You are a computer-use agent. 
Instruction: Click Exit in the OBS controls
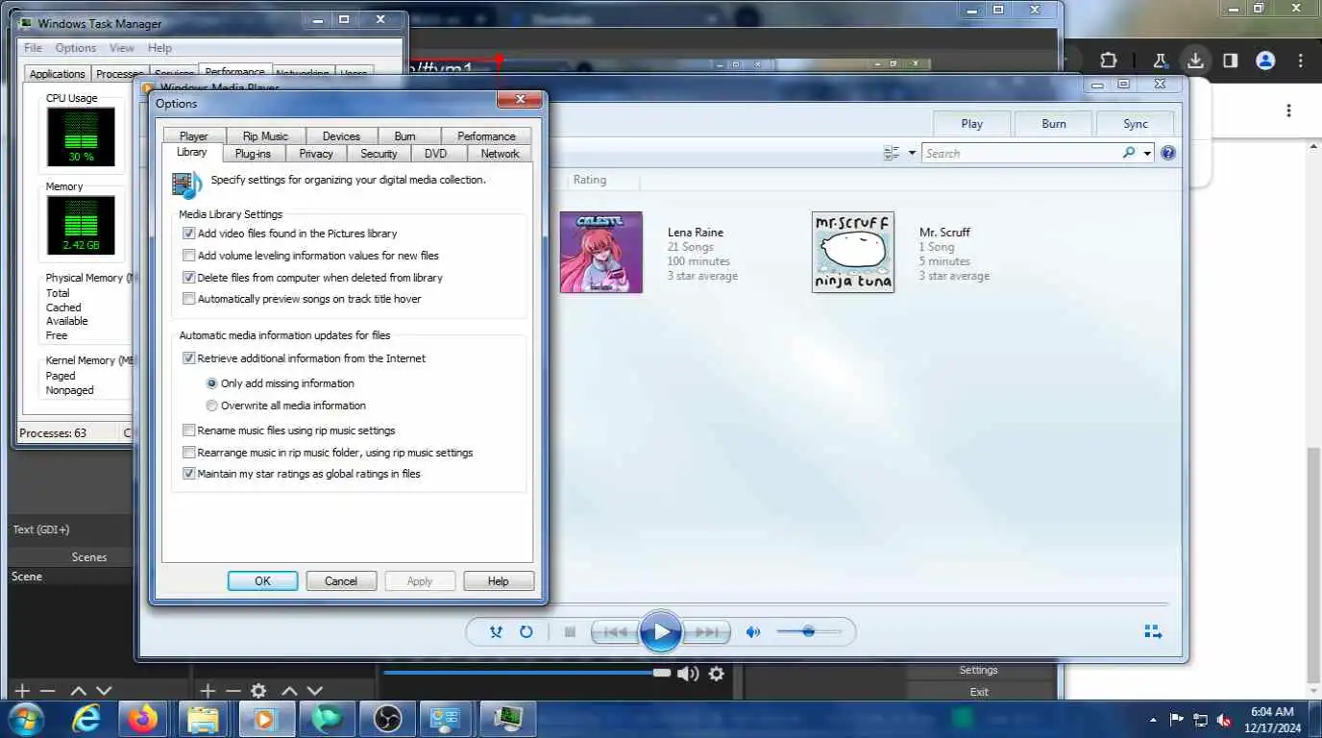pos(978,692)
